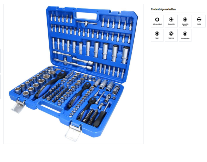Click the black screwdriver handle in the case
This screenshot has height=162, width=207.
click(x=99, y=119)
